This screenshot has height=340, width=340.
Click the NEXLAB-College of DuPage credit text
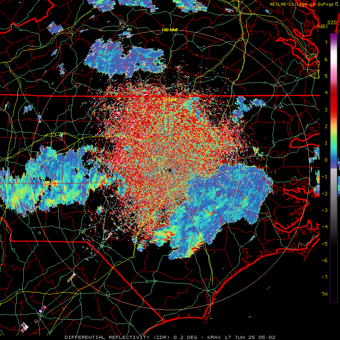point(302,4)
